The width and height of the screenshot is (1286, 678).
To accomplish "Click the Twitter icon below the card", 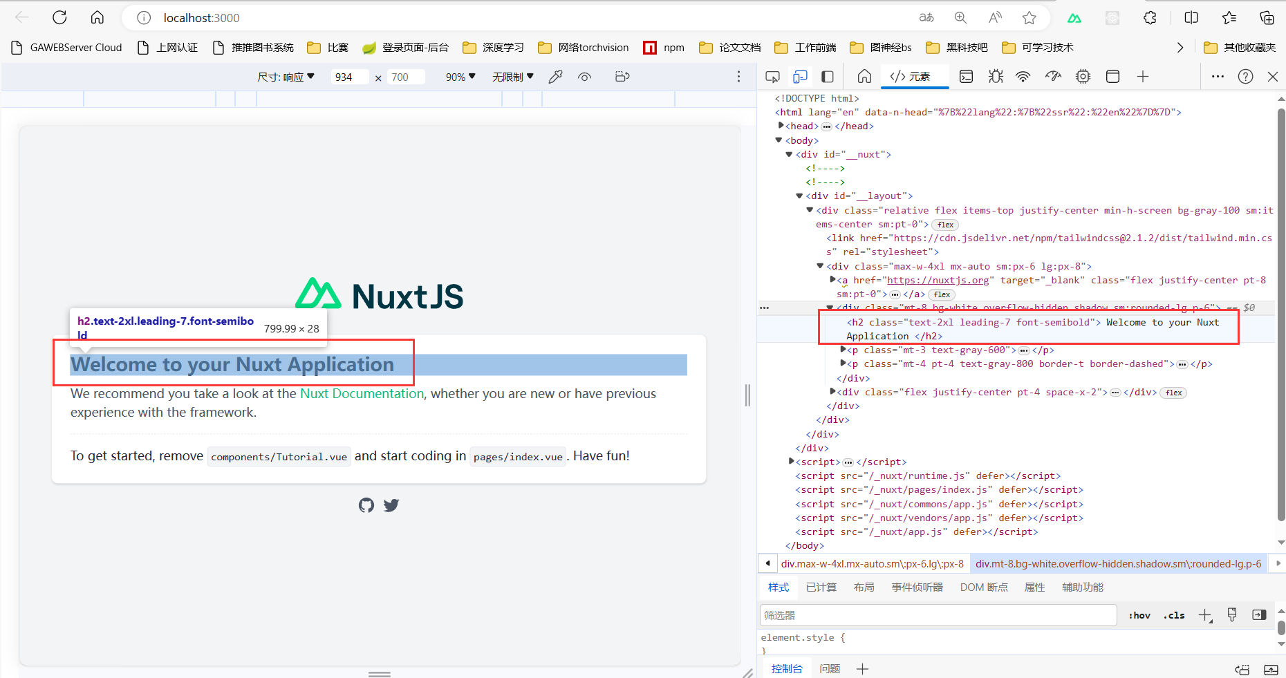I will 391,505.
